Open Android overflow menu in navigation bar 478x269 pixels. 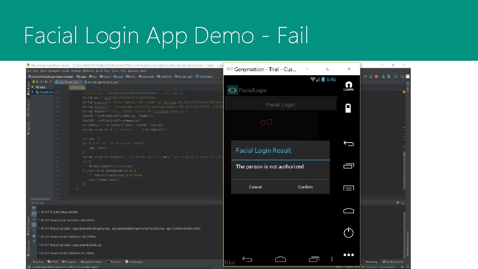332,259
